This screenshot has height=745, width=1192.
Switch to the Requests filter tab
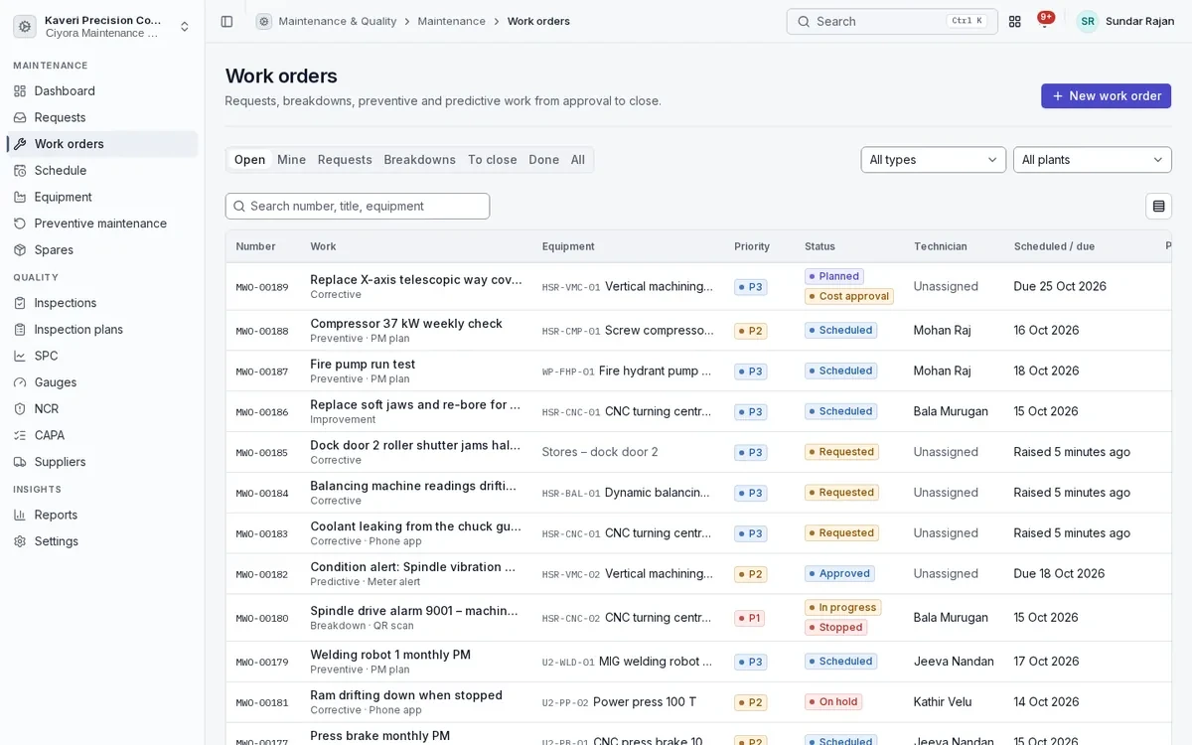point(345,160)
